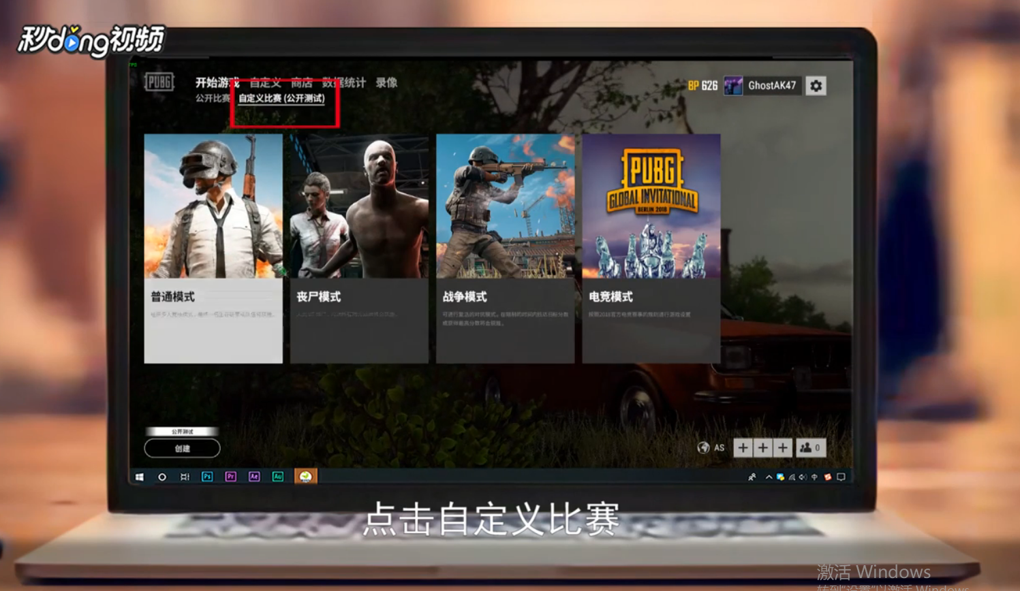The width and height of the screenshot is (1020, 591).
Task: Click the 电竞模式 description text
Action: click(640, 315)
